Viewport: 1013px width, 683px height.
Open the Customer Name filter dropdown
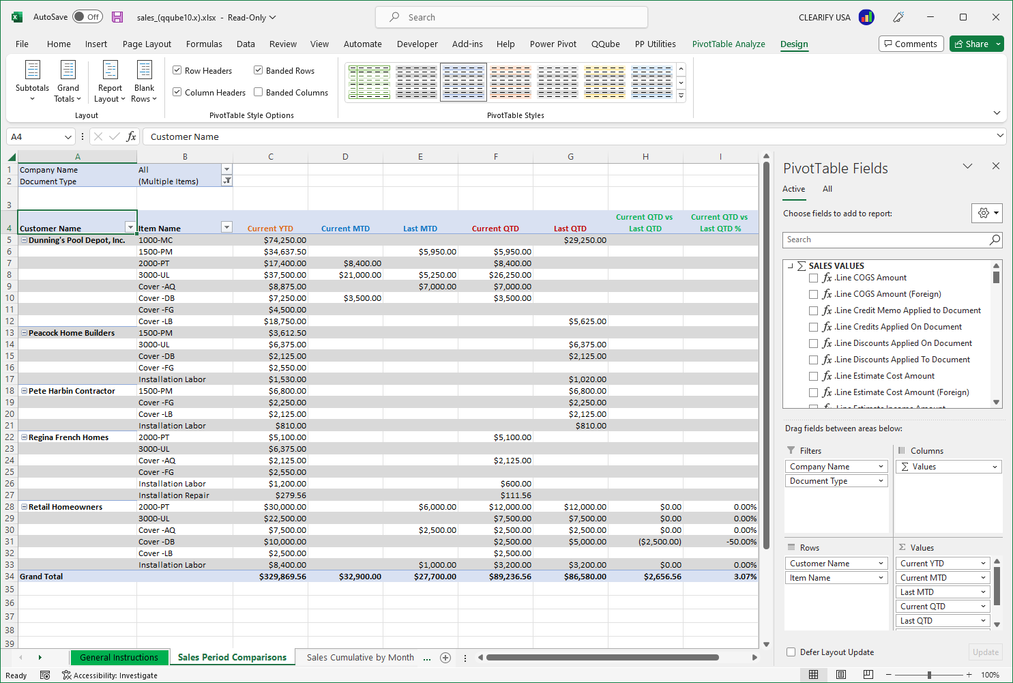click(x=130, y=227)
